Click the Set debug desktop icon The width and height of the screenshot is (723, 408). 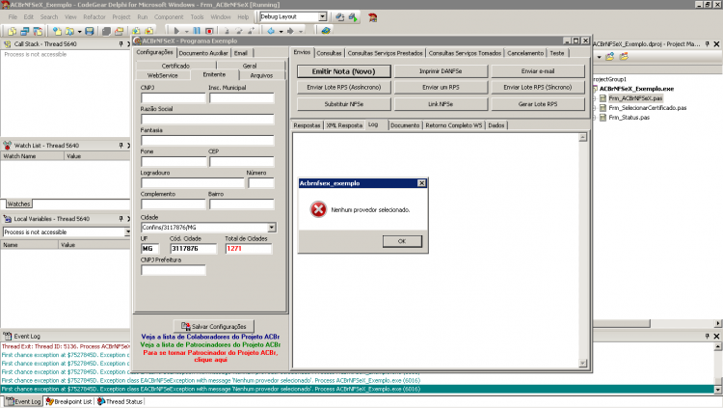[x=353, y=17]
